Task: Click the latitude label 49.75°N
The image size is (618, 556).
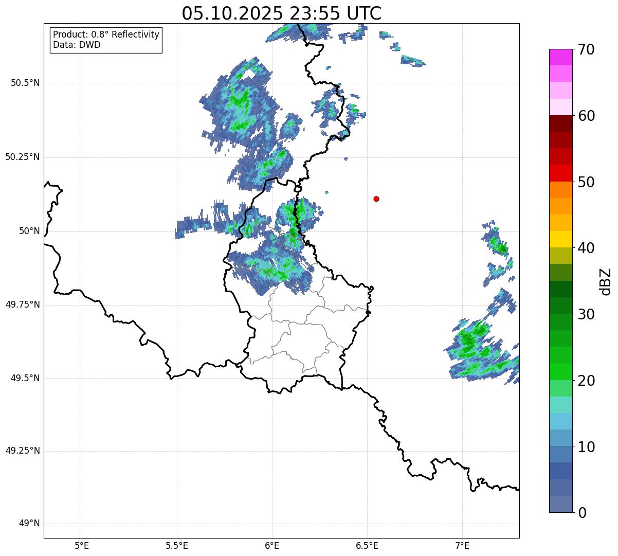Action: click(x=22, y=304)
